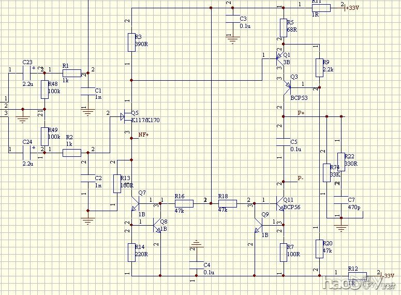Click resistor R48 100k

(44, 89)
